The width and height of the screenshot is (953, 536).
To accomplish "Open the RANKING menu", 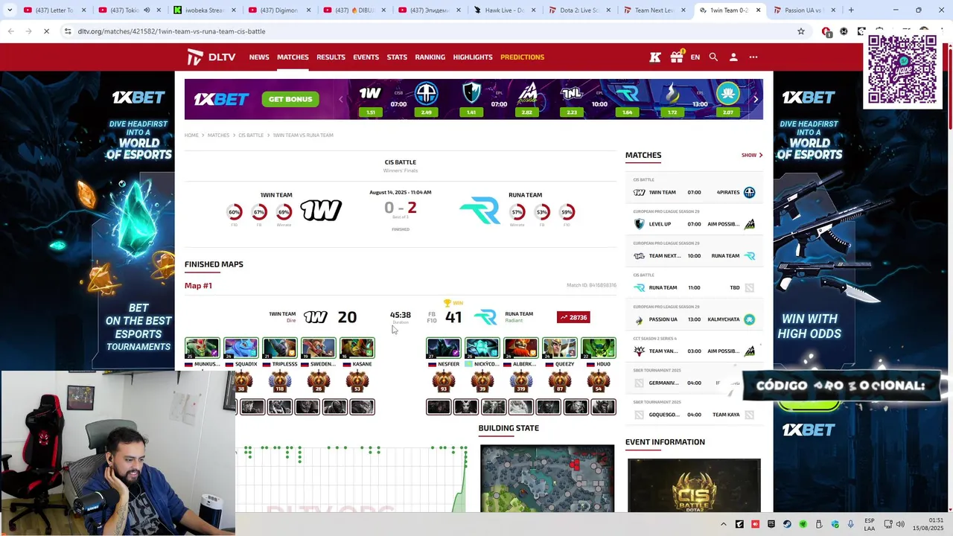I will click(x=430, y=57).
